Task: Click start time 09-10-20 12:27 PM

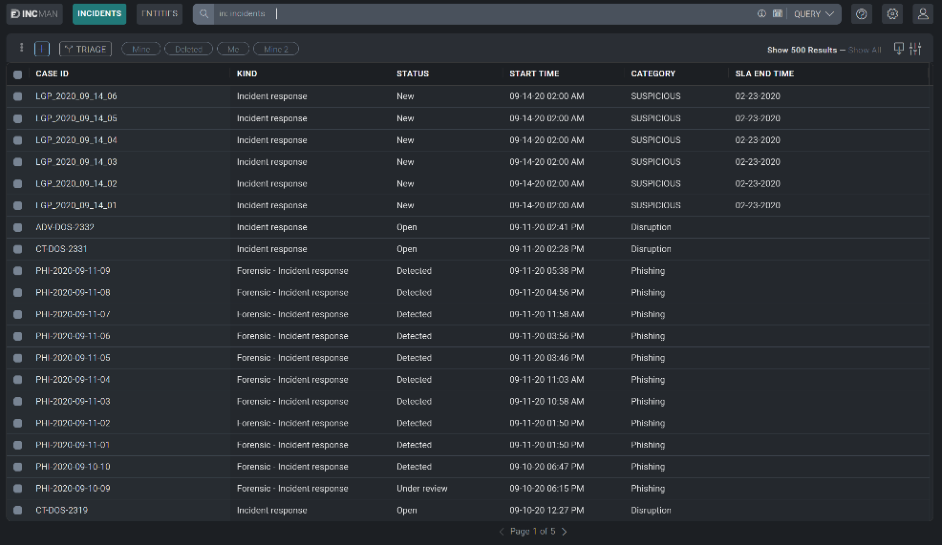Action: tap(546, 510)
